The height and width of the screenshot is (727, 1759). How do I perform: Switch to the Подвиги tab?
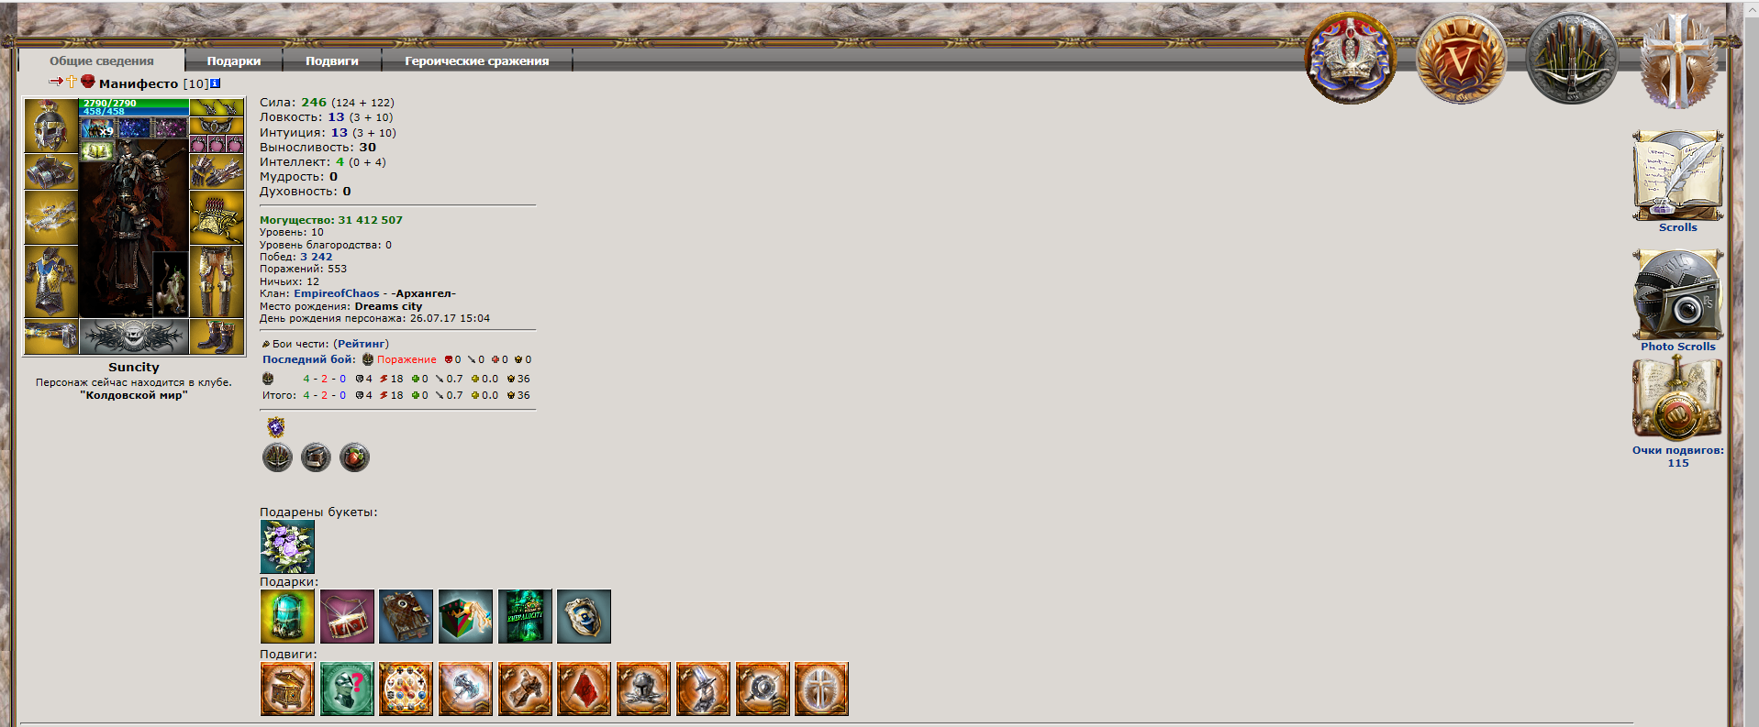331,61
